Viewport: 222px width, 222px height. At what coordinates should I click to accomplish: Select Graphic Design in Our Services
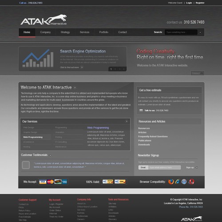(30, 132)
